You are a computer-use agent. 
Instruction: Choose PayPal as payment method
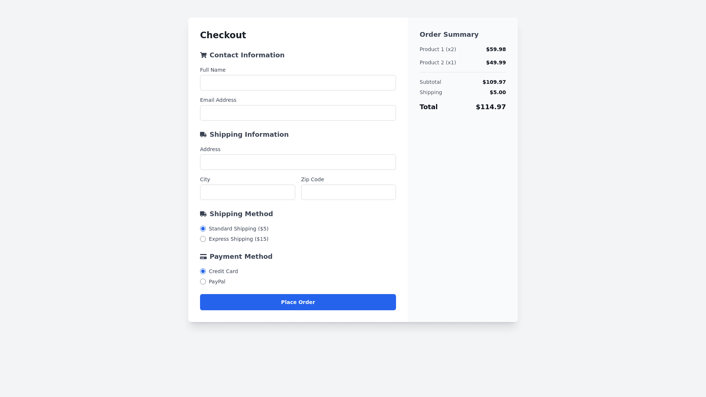(203, 282)
